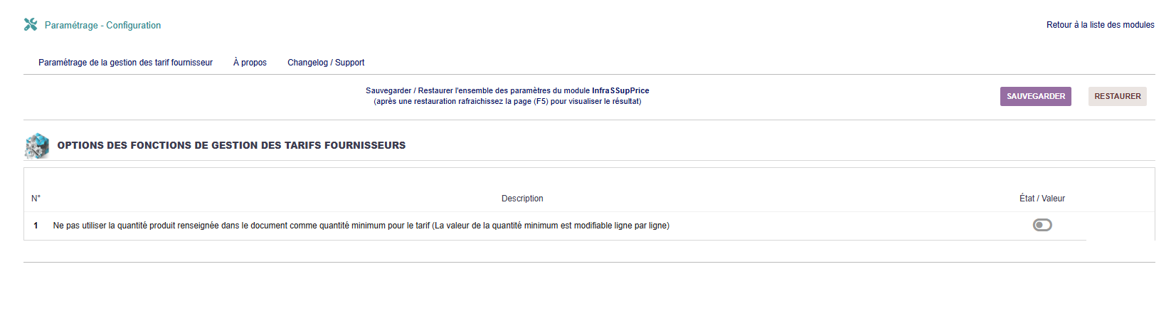Click the '(La valeur de la quantité minimum...)' parenthetical text
1176x316 pixels.
551,226
